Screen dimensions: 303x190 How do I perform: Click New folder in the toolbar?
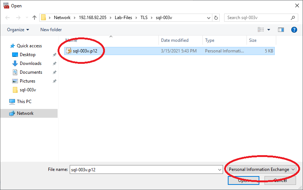51,30
